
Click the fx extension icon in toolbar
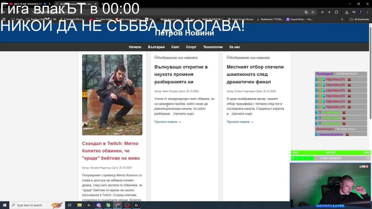point(322,12)
